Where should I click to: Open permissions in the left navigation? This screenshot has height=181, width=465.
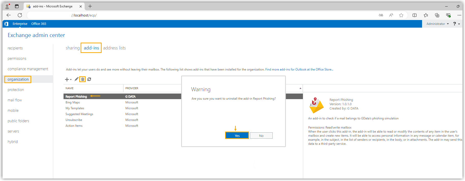17,59
